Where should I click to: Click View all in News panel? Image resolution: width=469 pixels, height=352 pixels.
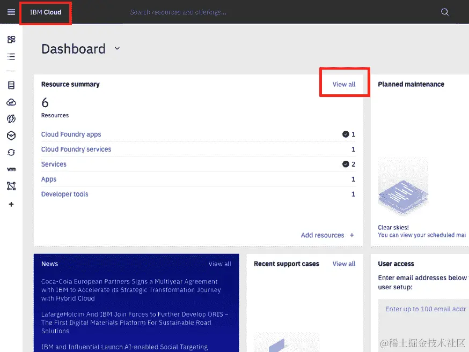coord(220,264)
